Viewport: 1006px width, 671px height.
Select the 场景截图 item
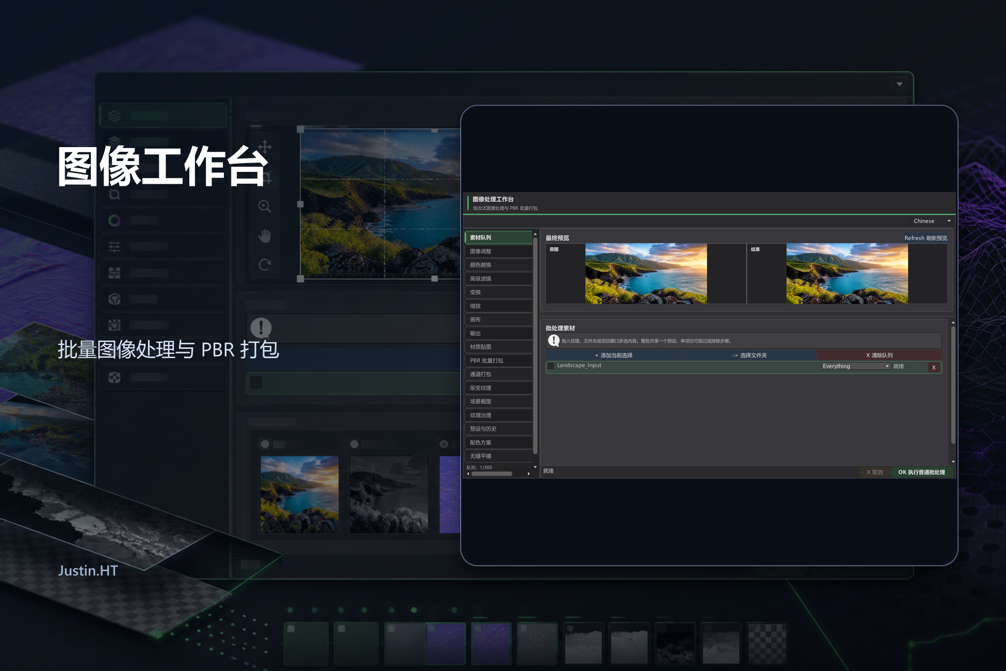pyautogui.click(x=498, y=402)
